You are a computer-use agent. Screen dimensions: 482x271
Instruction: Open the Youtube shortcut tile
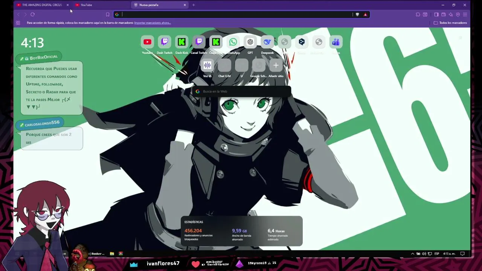coord(147,42)
